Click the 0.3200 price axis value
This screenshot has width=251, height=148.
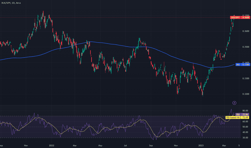(246, 94)
